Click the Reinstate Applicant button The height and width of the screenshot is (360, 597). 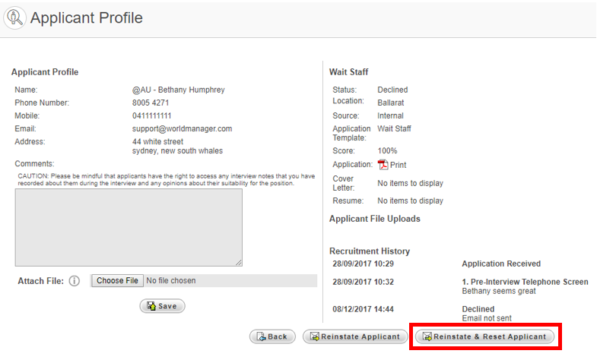click(x=354, y=336)
